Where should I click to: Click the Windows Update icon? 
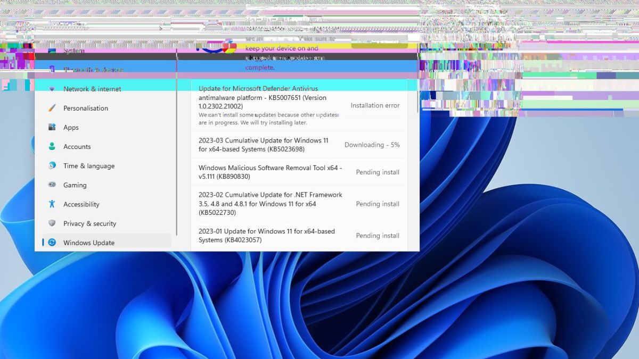[52, 242]
